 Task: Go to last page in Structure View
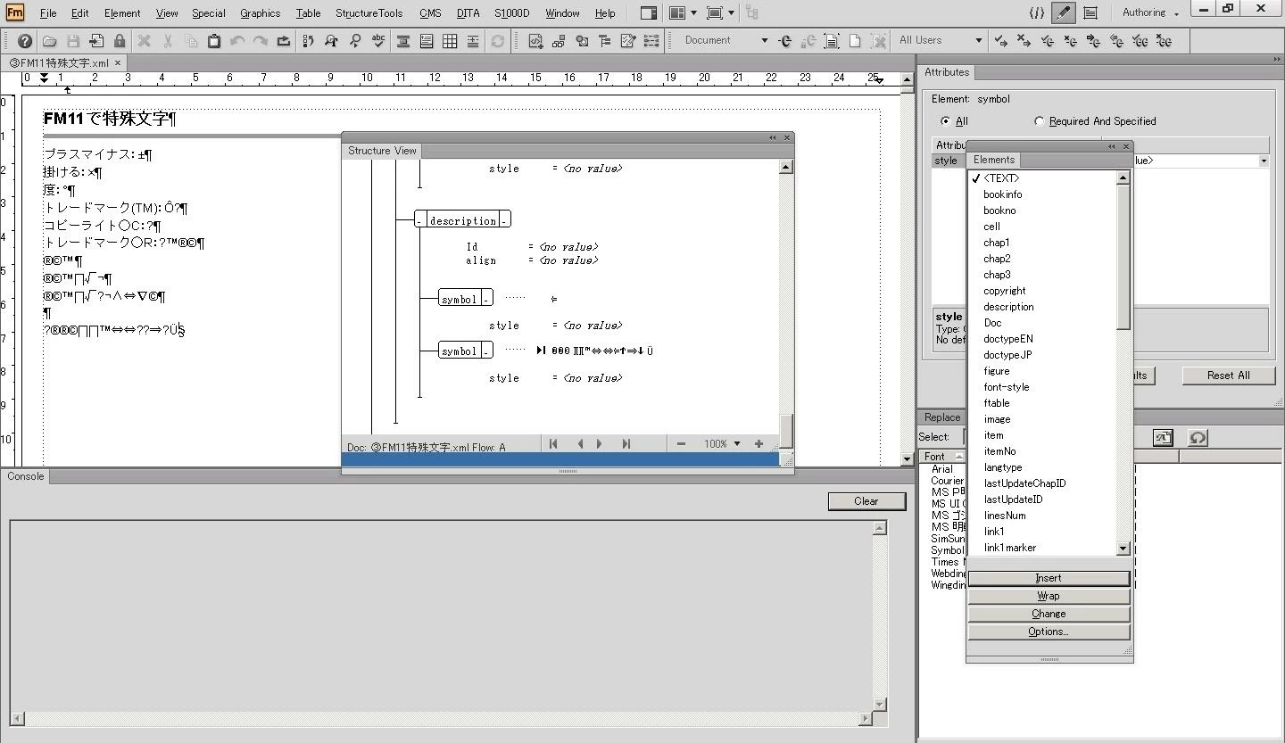626,444
